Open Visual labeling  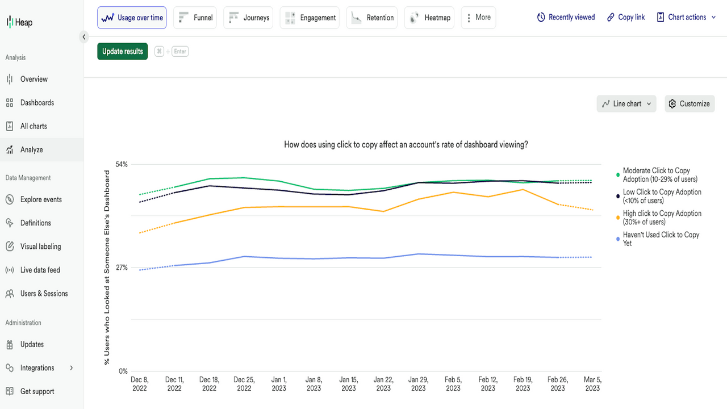(x=41, y=247)
